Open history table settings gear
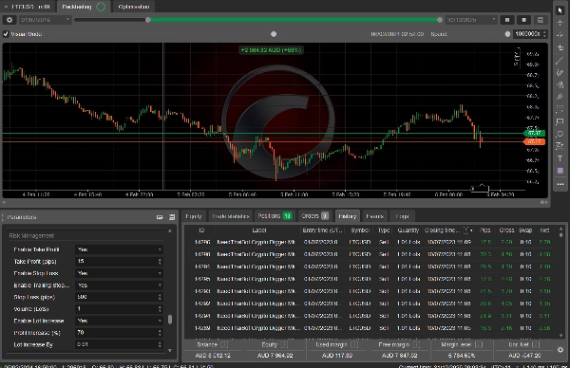Viewport: 570px width, 368px height. (560, 350)
